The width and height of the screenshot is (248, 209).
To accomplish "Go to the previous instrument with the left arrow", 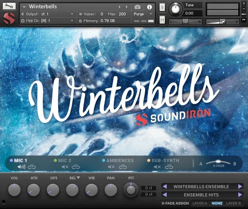I will click(x=119, y=7).
